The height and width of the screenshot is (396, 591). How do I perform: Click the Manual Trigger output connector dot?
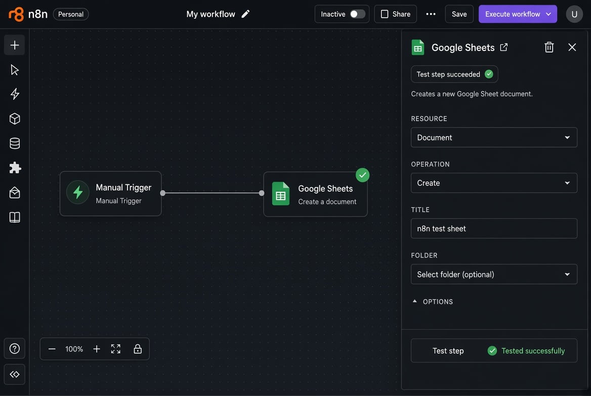[x=162, y=193]
